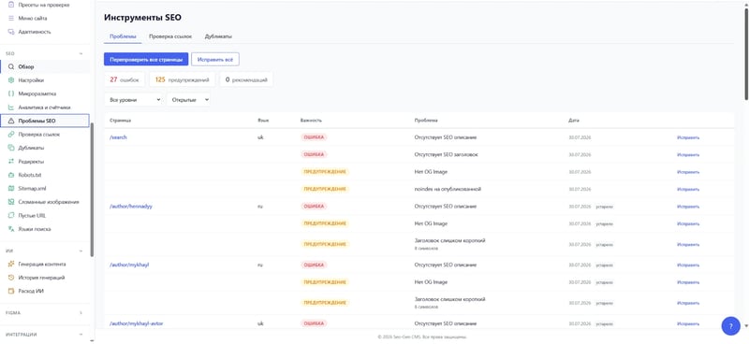
Task: Click the Меню сайта hamburger icon
Action: [11, 18]
